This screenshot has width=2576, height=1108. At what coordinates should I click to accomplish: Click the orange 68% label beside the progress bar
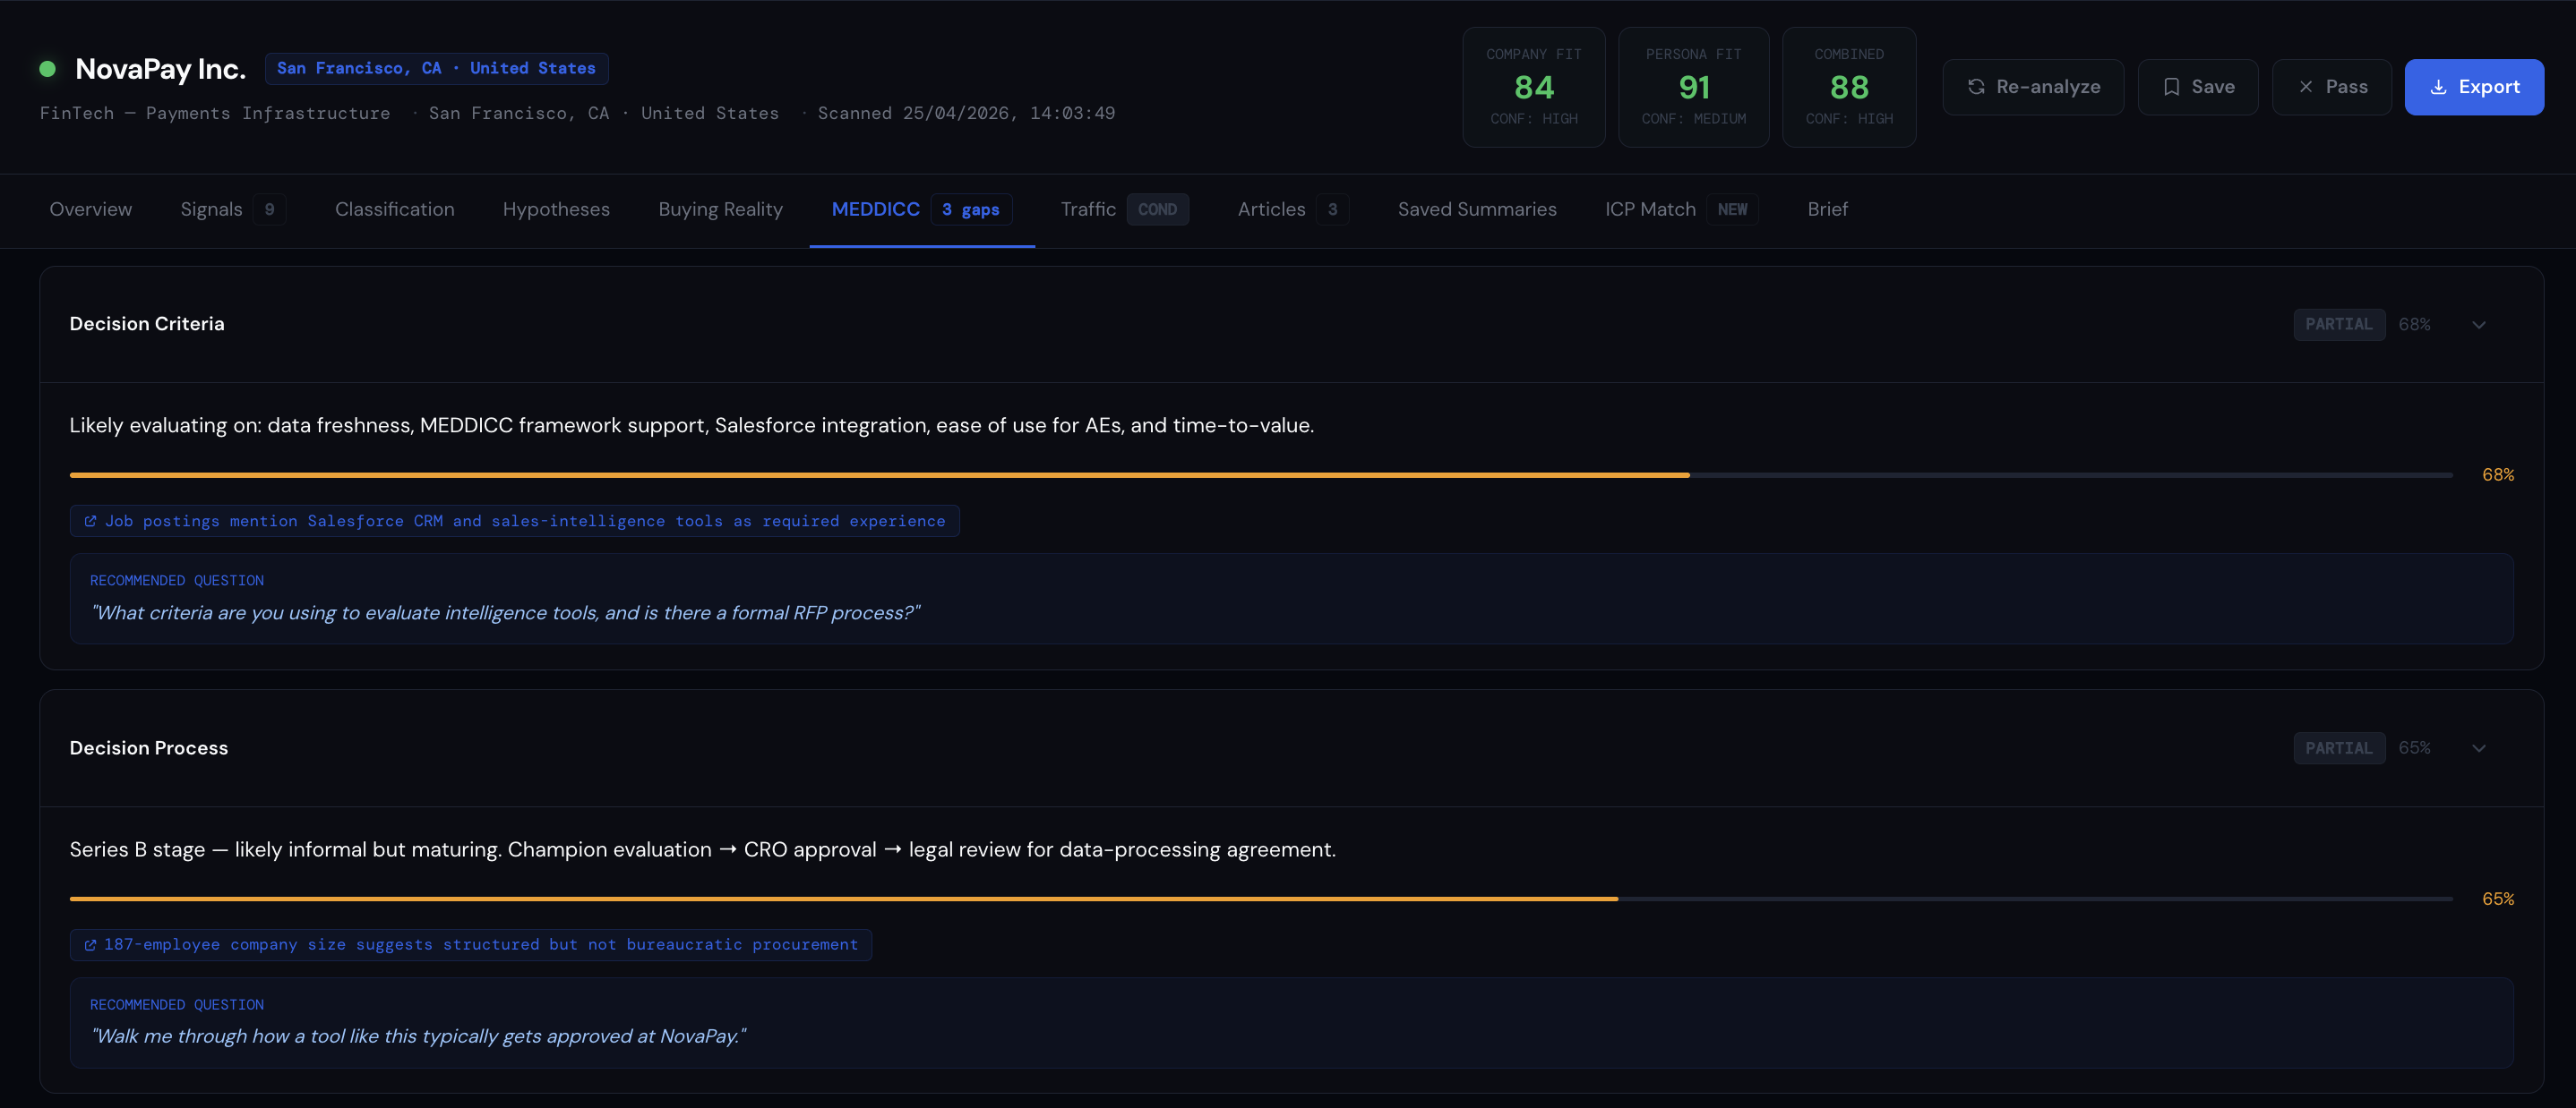pos(2497,474)
